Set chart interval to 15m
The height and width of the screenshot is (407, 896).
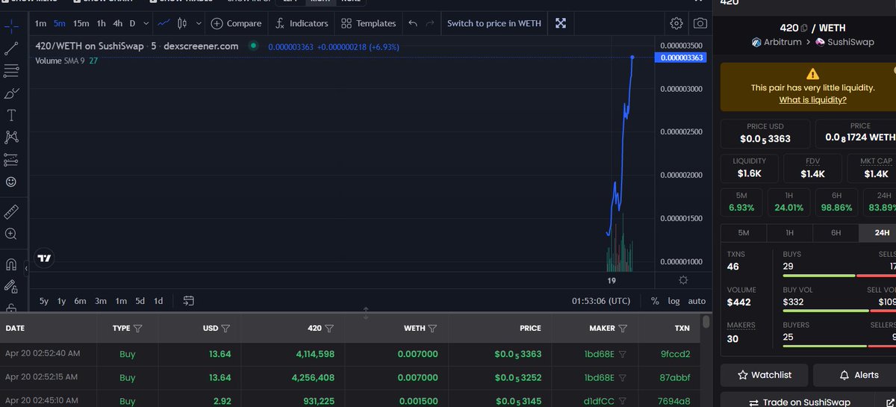81,23
